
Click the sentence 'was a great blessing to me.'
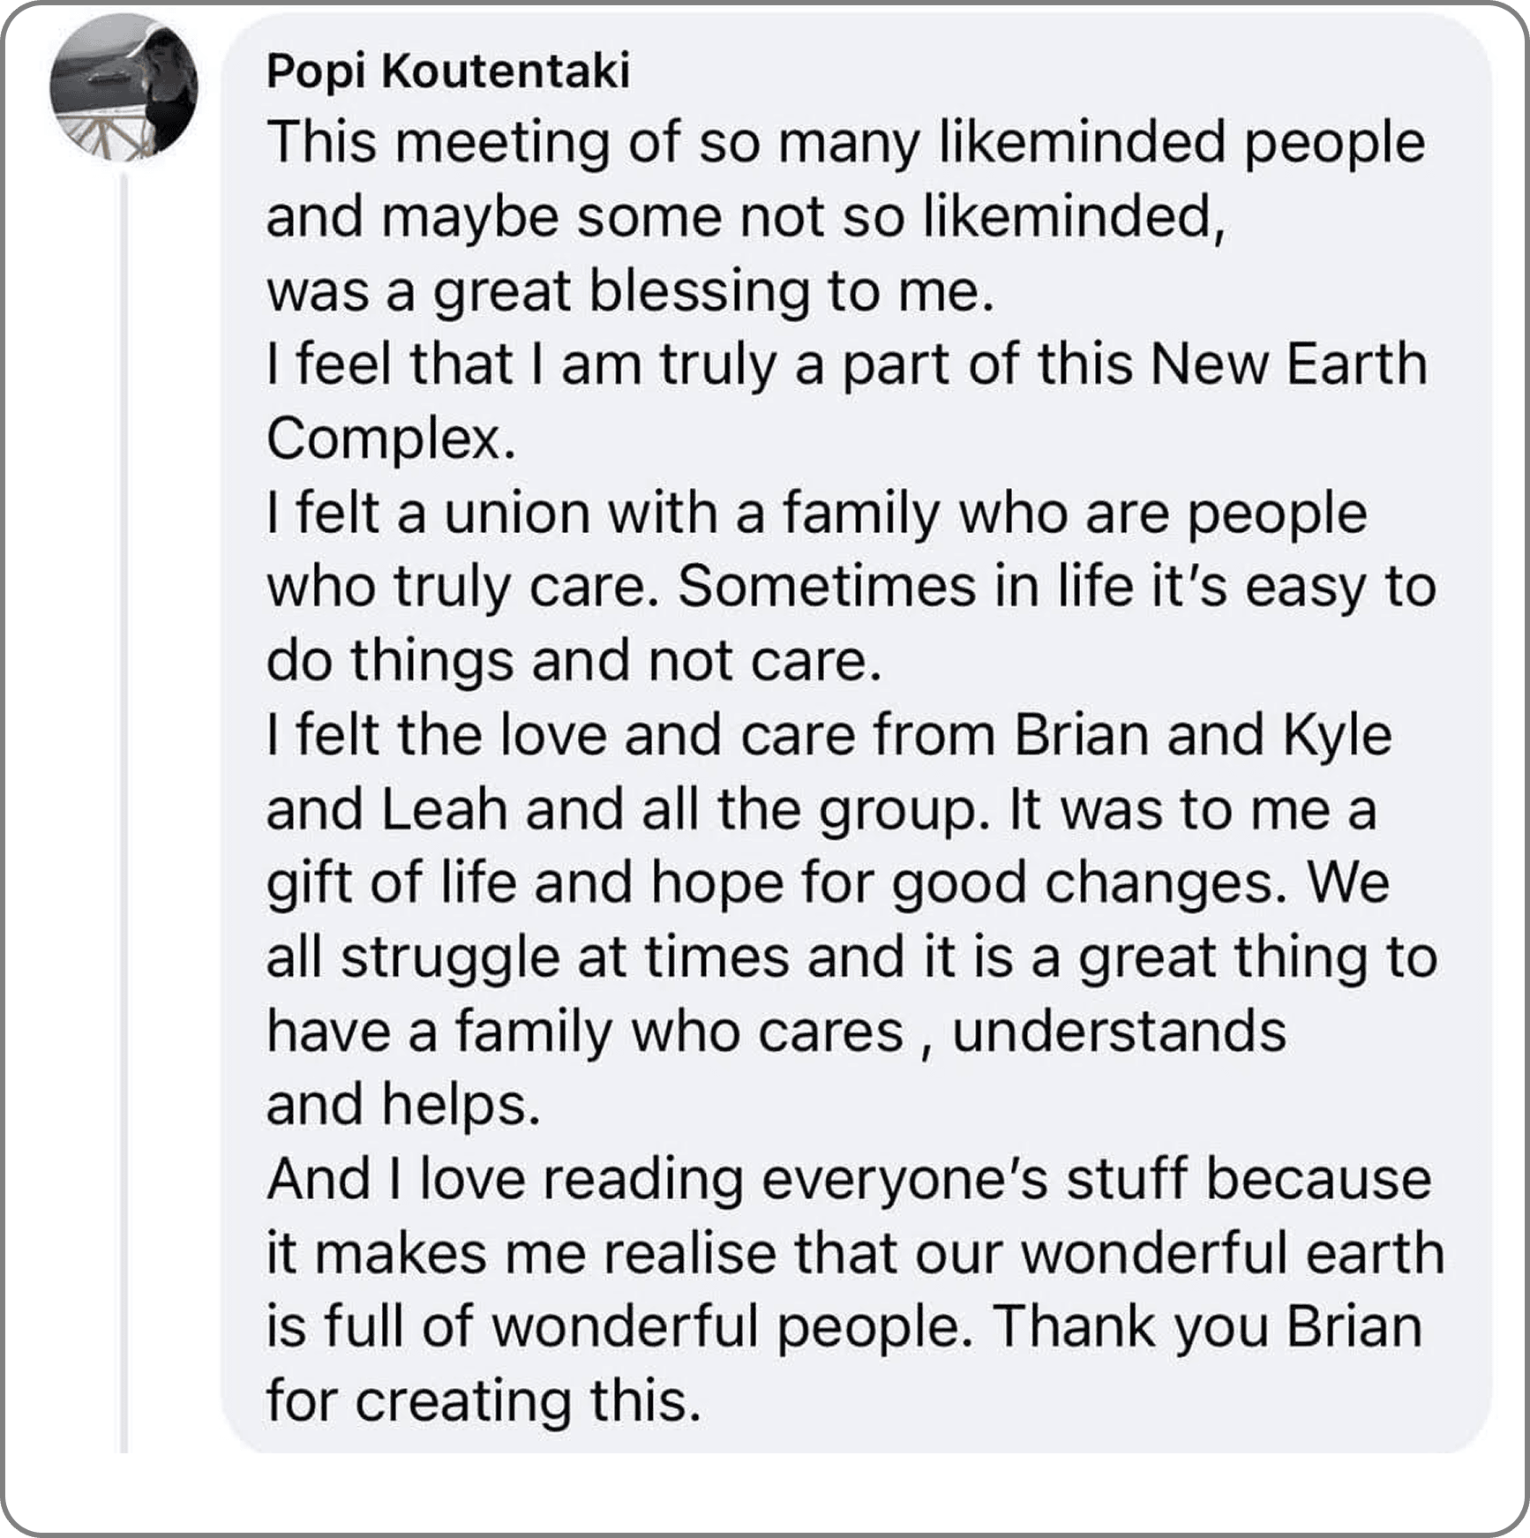click(631, 291)
